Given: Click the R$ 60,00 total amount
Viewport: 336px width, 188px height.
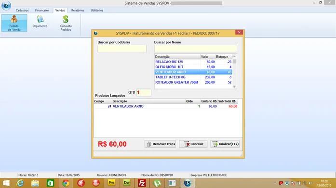Looking at the screenshot, I should [112, 144].
